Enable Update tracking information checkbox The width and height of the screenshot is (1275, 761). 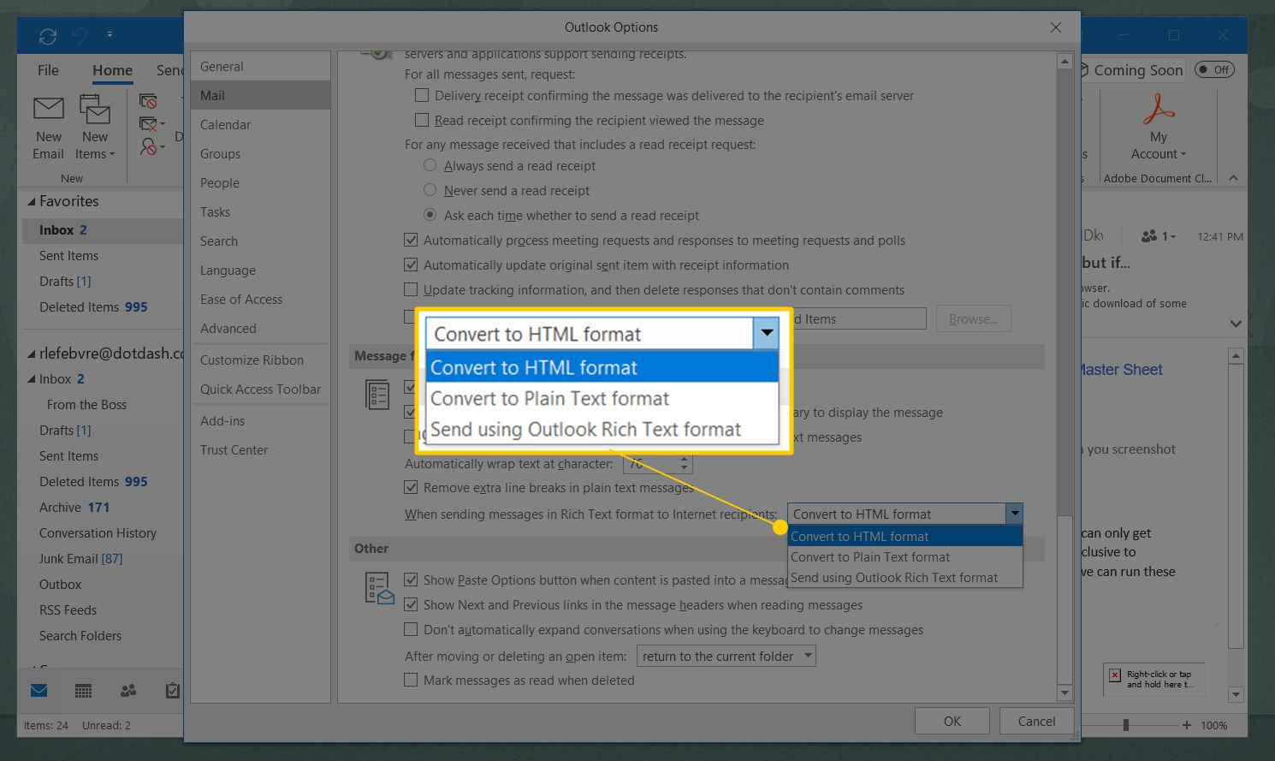tap(411, 289)
